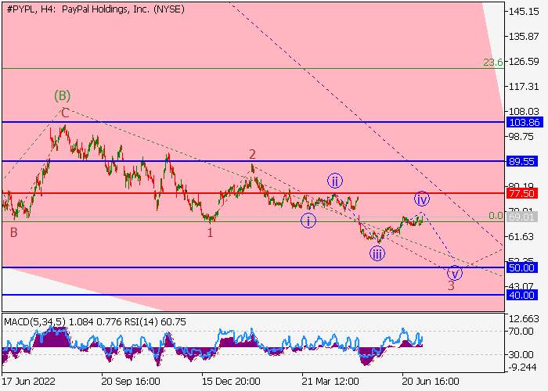The image size is (548, 391).
Task: Click the 20 Sep 16:00 date label
Action: click(x=131, y=381)
